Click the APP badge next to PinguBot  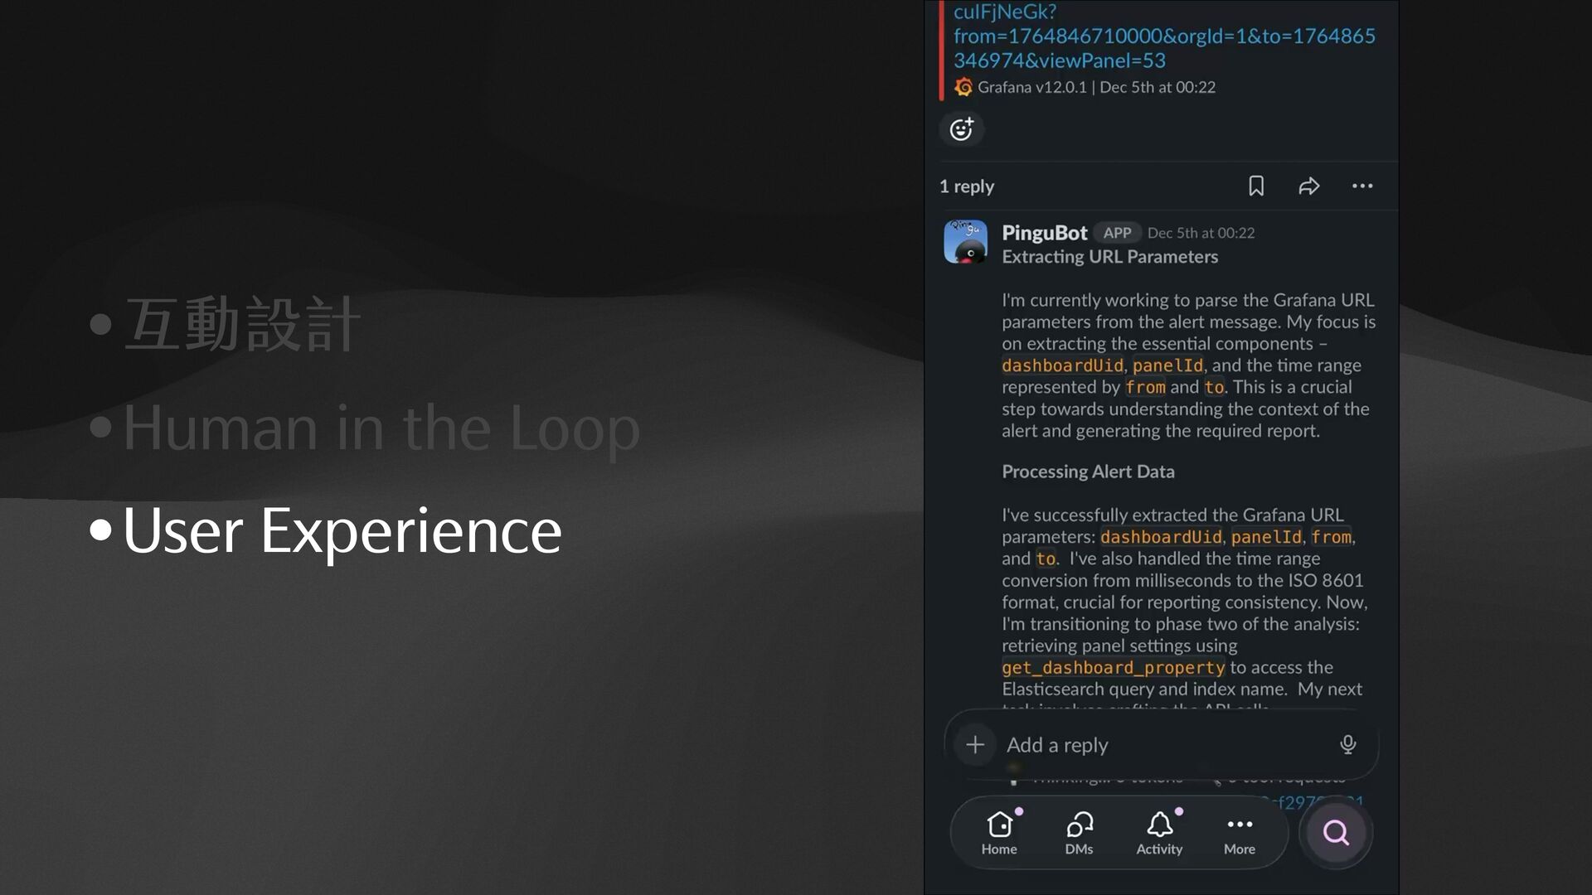pyautogui.click(x=1117, y=233)
